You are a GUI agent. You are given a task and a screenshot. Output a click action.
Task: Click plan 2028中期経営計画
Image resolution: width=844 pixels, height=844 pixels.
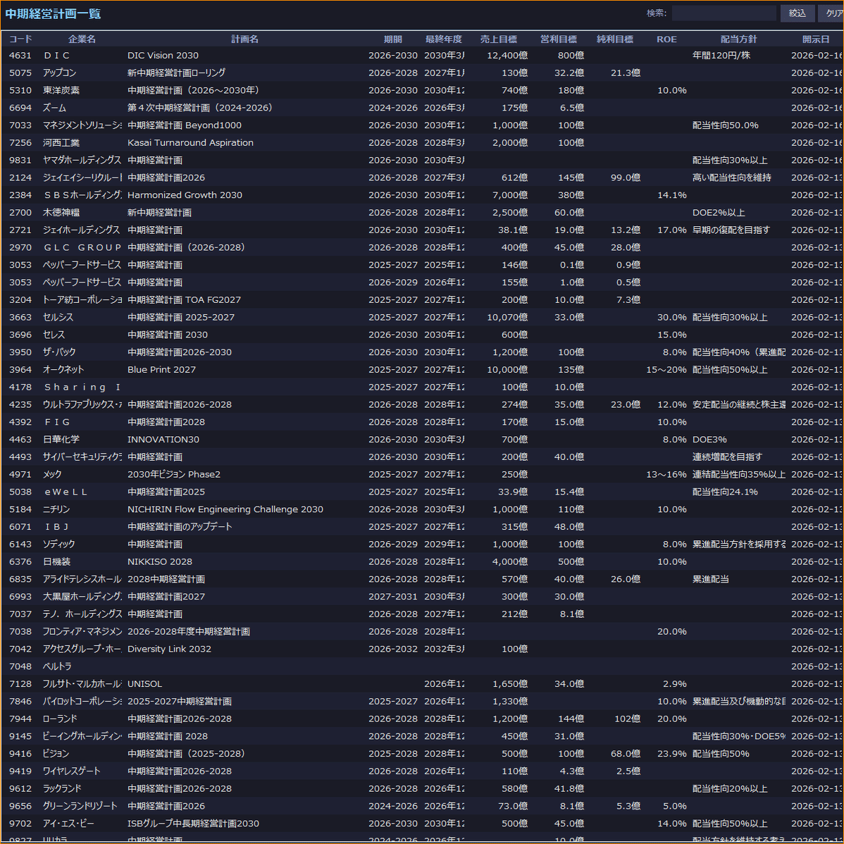click(166, 579)
